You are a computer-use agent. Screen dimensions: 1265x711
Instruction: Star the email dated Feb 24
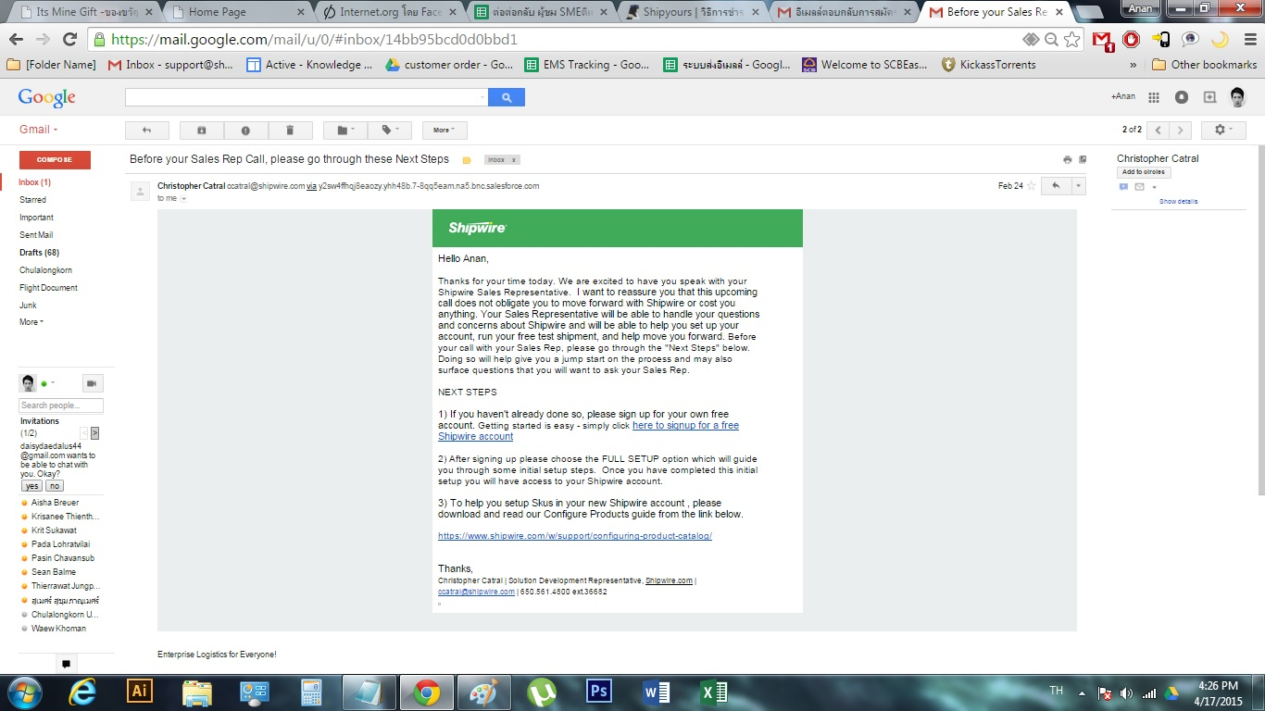[1031, 186]
